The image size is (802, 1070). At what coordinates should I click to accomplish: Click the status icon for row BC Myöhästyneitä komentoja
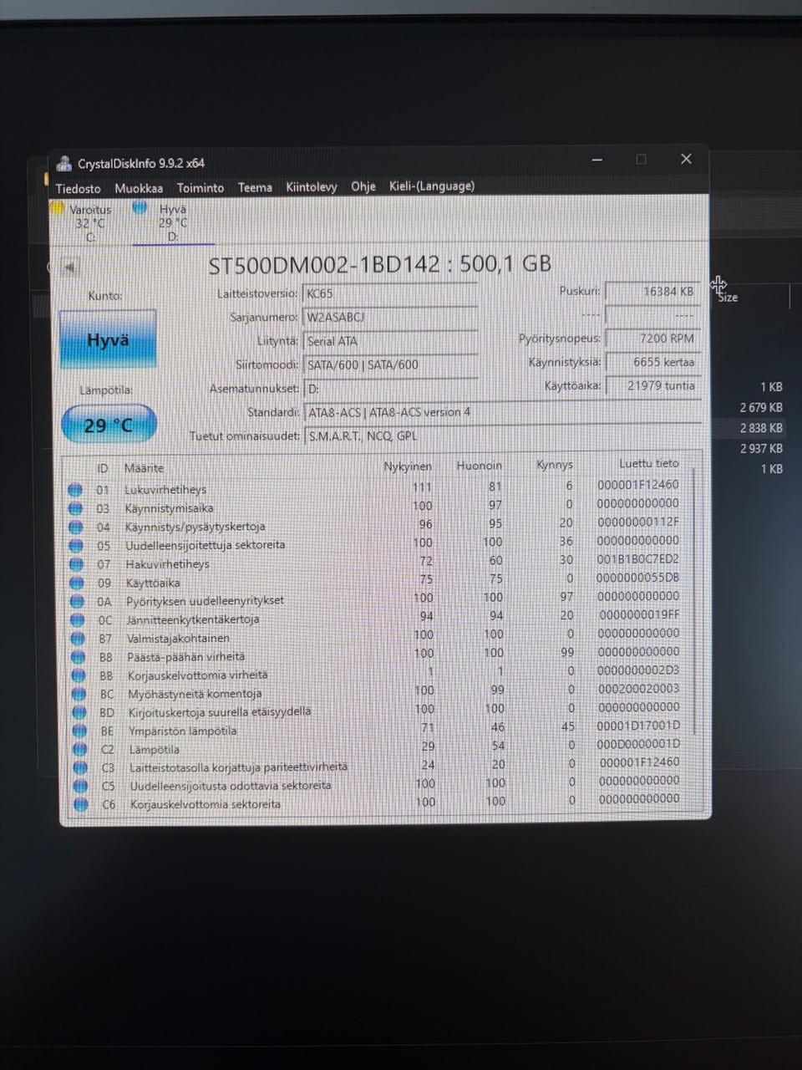[79, 694]
